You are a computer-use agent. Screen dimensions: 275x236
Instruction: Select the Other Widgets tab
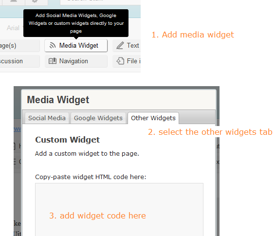click(x=153, y=118)
